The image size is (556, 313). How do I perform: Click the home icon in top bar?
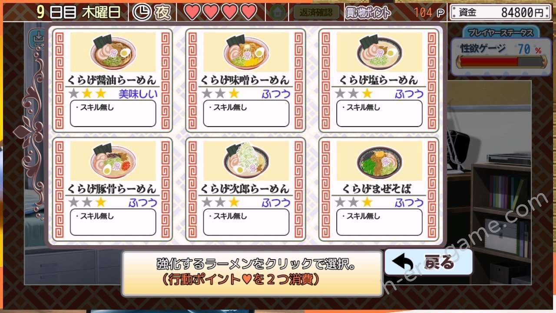(278, 12)
